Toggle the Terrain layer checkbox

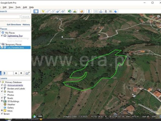coord(2,114)
